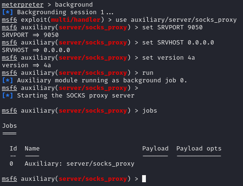Click 'use auxiliary/server/socks_proxy' command
This screenshot has width=243, height=186.
[x=176, y=20]
